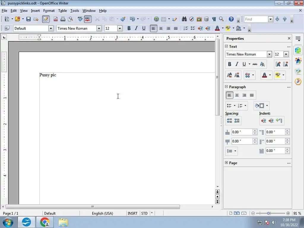
Task: Open the Gallery icon in the toolbar
Action: [199, 19]
